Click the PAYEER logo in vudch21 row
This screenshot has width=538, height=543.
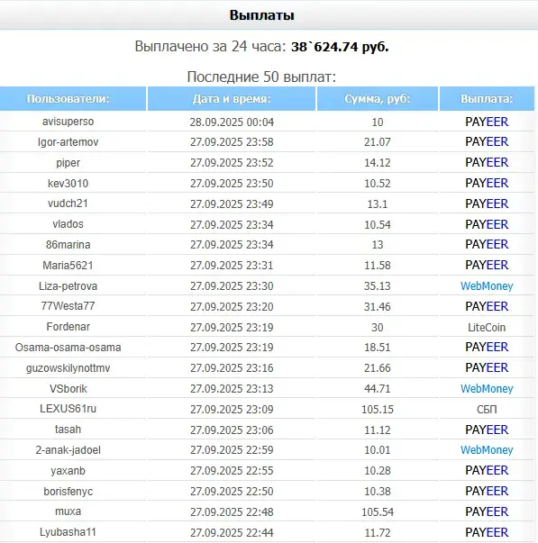[x=487, y=204]
